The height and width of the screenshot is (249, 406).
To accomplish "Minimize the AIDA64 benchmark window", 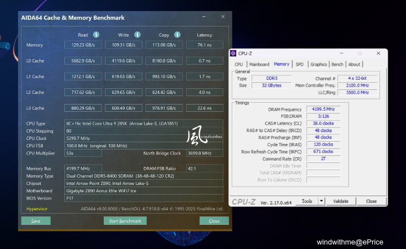I will 204,16.
